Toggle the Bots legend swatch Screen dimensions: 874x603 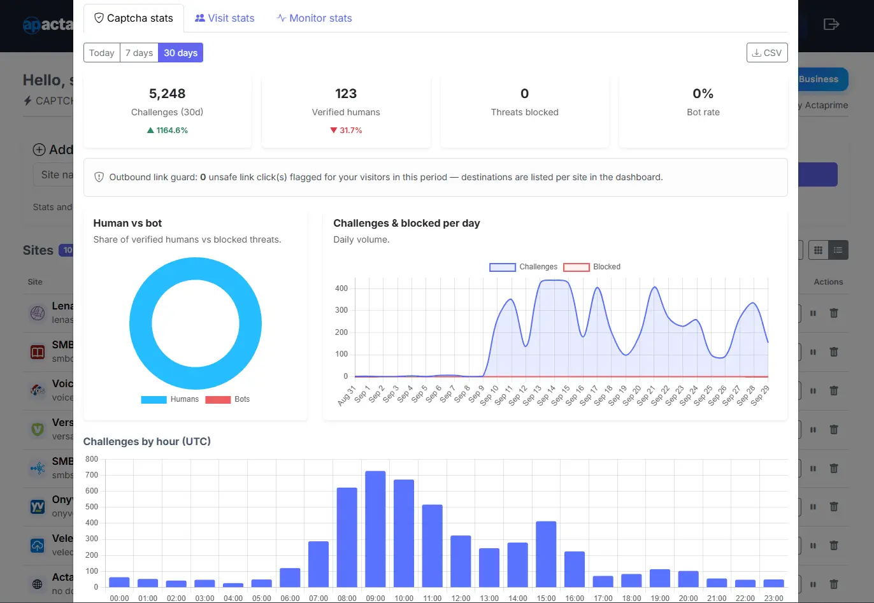click(218, 400)
